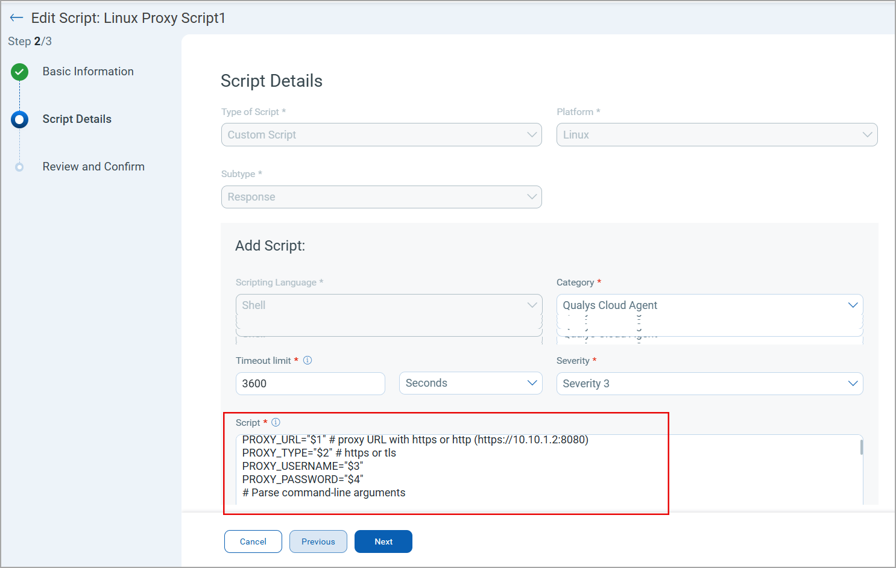Image resolution: width=896 pixels, height=568 pixels.
Task: Open the Severity 3 dropdown
Action: [709, 384]
